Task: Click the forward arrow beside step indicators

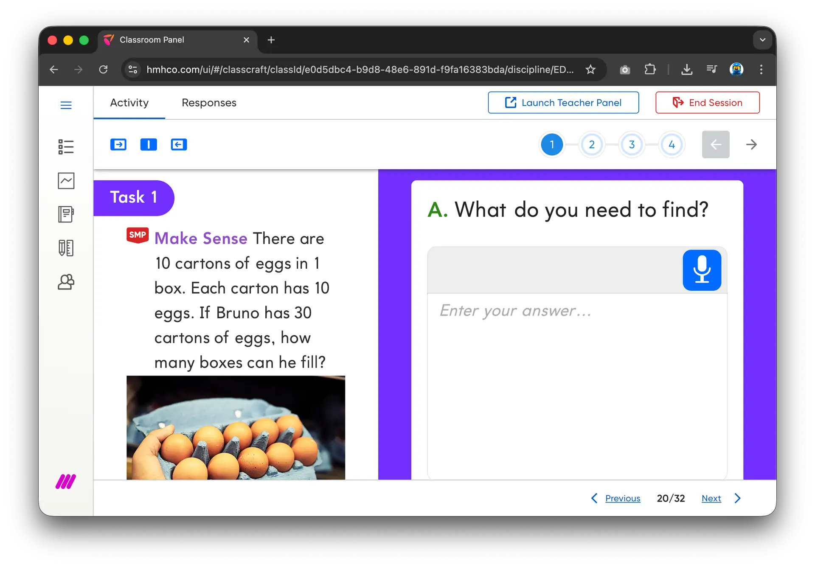Action: point(751,145)
